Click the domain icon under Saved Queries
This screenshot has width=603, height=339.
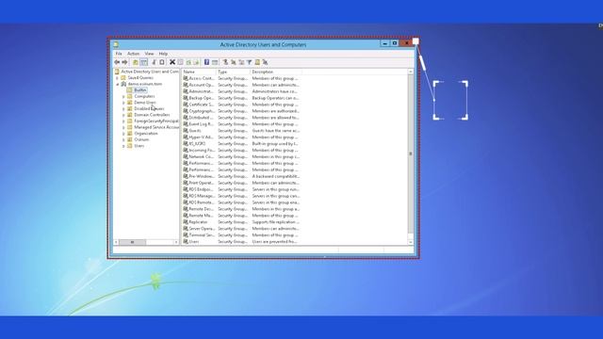(123, 84)
